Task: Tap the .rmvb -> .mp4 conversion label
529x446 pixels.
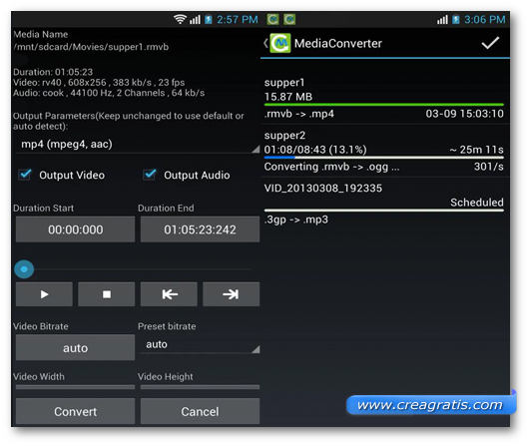Action: click(x=298, y=114)
